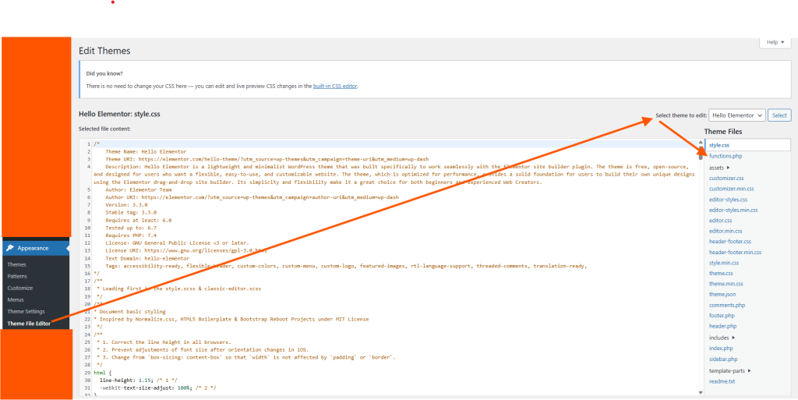This screenshot has width=798, height=400.
Task: Open Theme File Editor submenu item
Action: point(29,324)
